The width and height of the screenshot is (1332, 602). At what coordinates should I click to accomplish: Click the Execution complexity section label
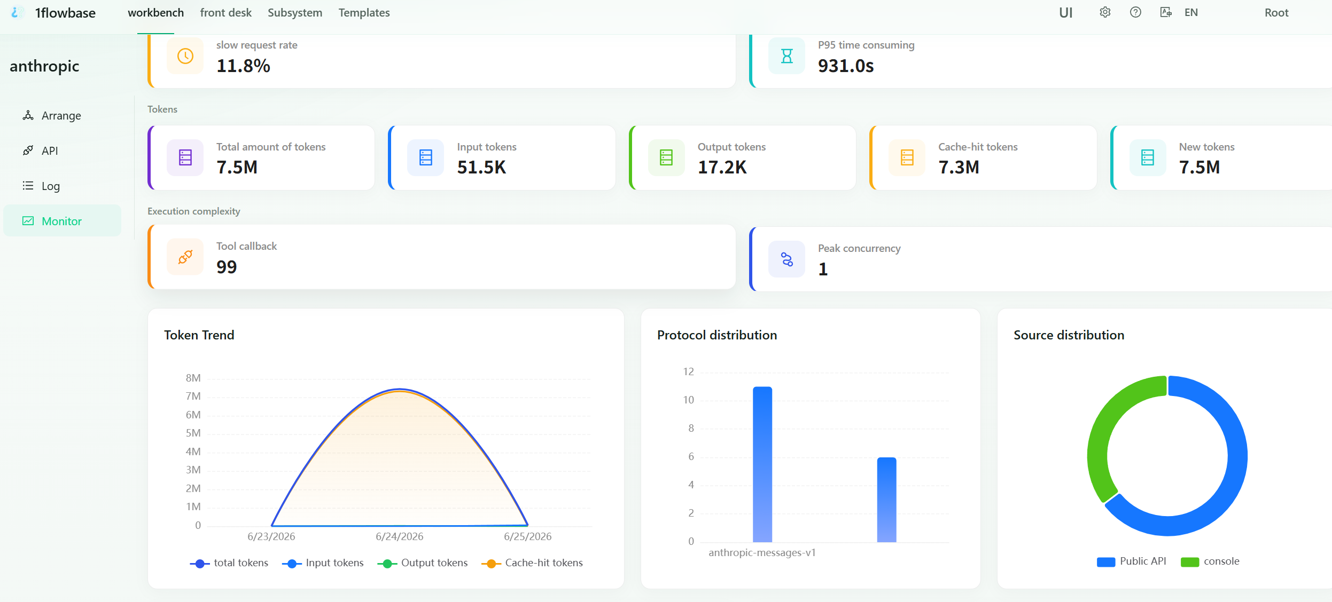coord(194,211)
